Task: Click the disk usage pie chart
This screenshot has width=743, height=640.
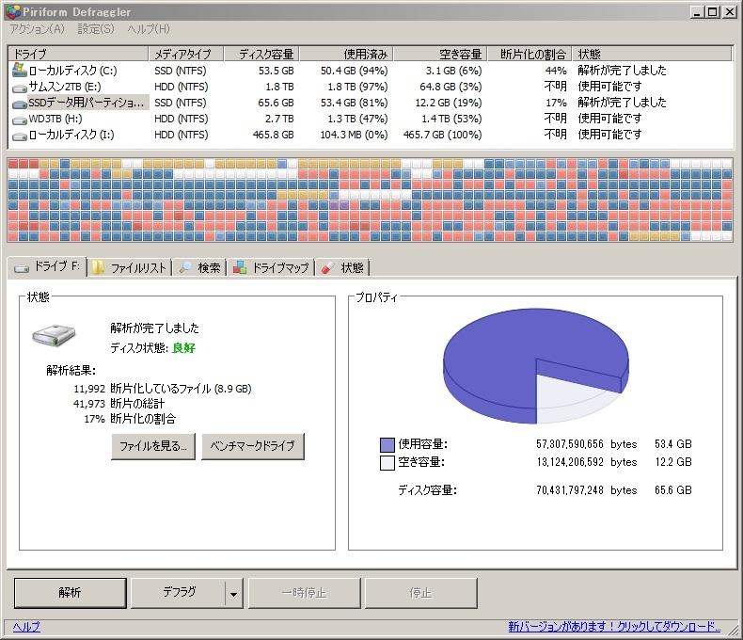Action: point(536,366)
